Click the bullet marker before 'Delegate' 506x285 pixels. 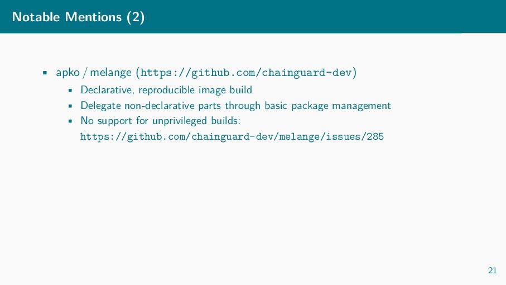coord(70,106)
